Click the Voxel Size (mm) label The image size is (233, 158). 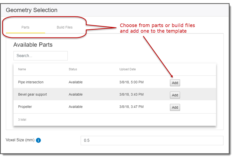click(20, 140)
